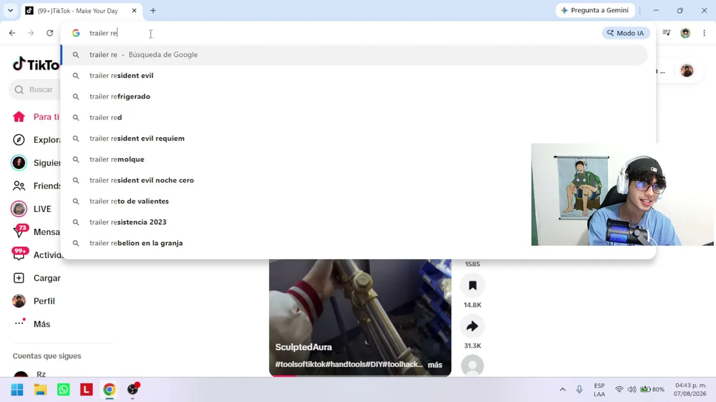The image size is (716, 402).
Task: Share the video with the arrow icon
Action: click(x=473, y=326)
